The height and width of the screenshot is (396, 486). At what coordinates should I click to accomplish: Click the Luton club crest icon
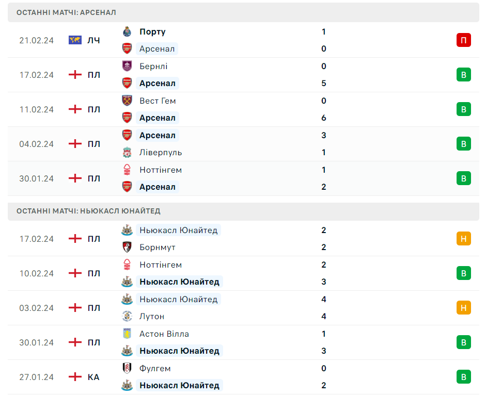(x=127, y=316)
